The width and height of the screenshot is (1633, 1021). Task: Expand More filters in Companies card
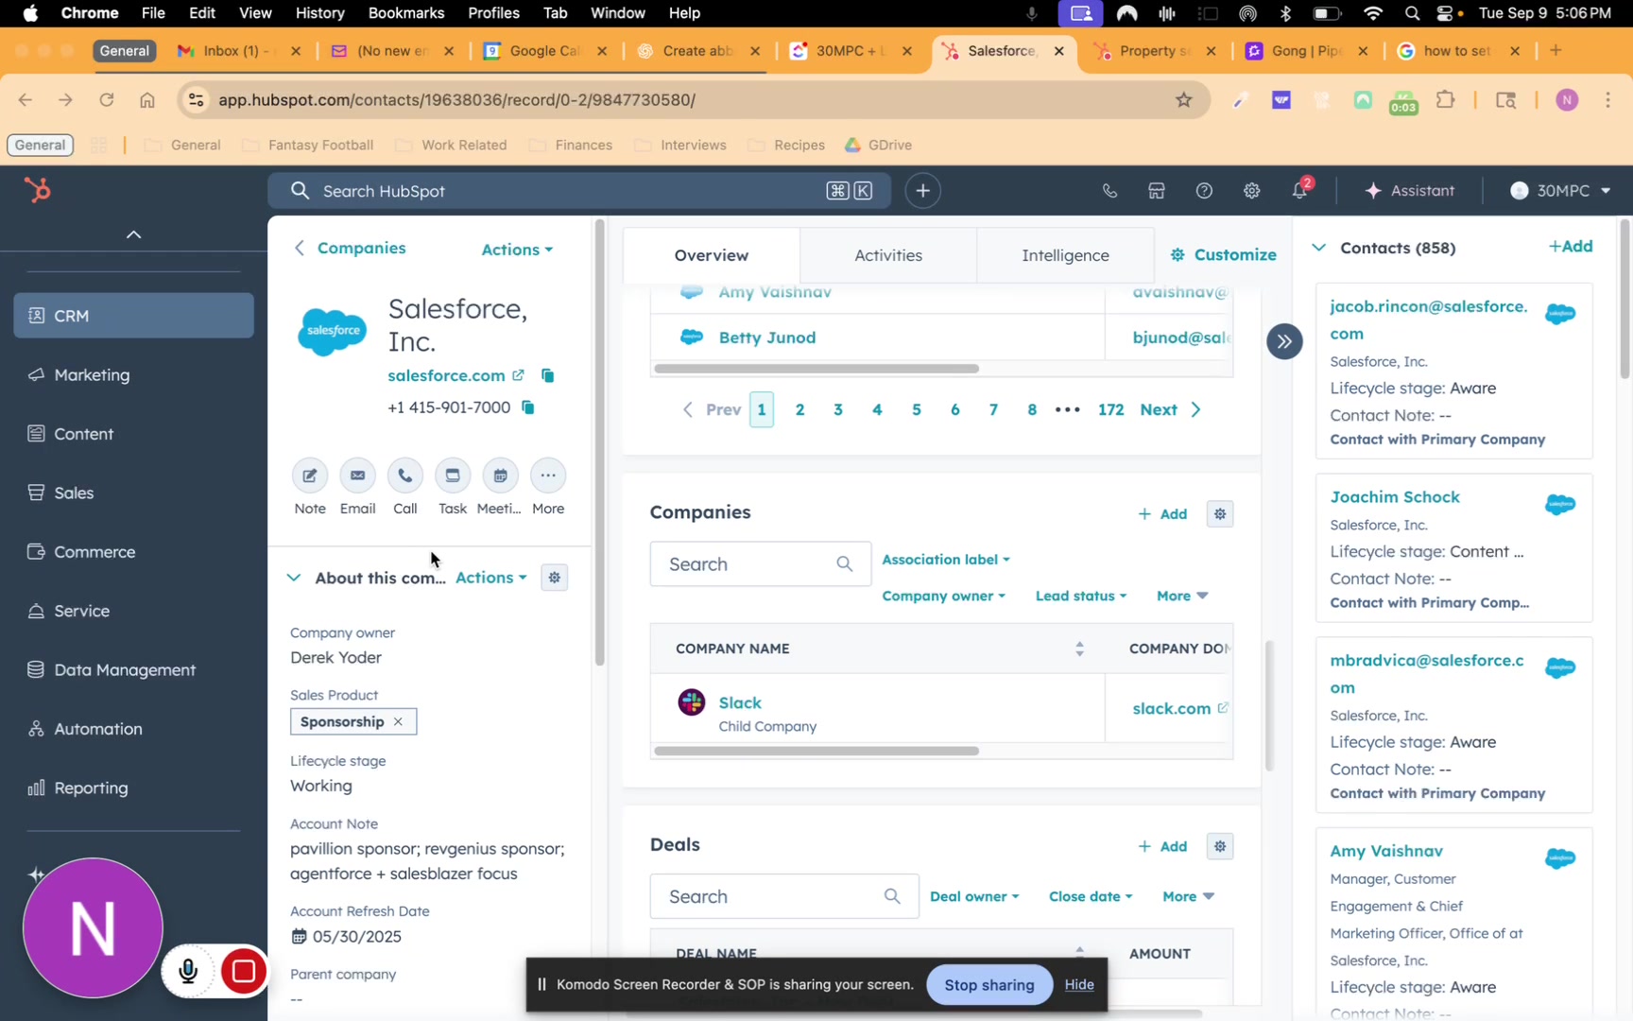point(1182,597)
